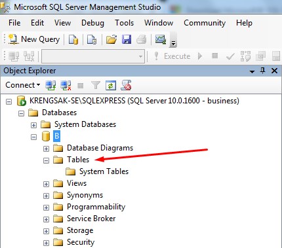The height and width of the screenshot is (248, 282).
Task: Collapse the B database node
Action: (33, 137)
